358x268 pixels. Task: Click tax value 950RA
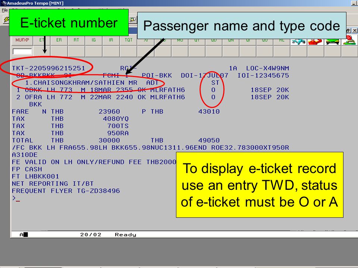[x=118, y=133]
